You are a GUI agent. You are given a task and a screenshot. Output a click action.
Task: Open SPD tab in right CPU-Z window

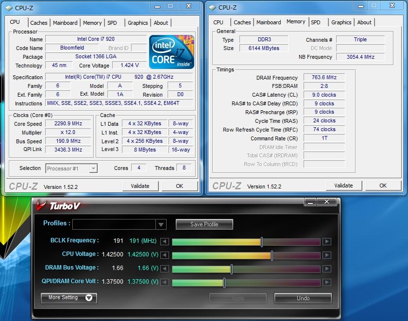(316, 22)
